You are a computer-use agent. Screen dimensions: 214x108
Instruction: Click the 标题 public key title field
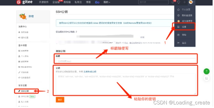125,61
